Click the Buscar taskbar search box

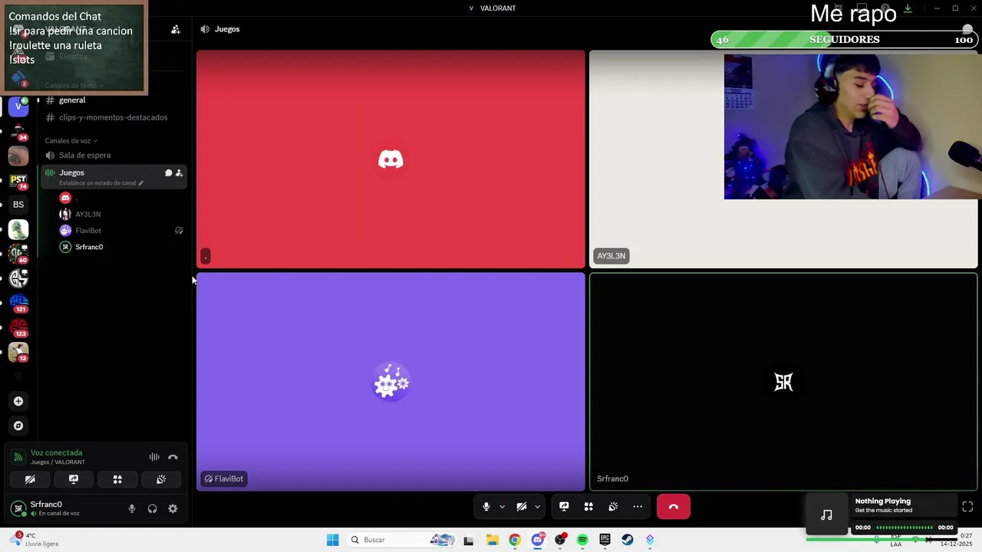(x=400, y=540)
